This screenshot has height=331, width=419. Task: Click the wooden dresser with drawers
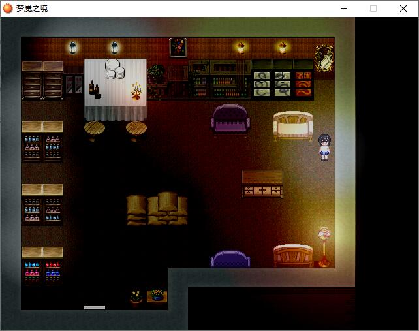[x=262, y=184]
